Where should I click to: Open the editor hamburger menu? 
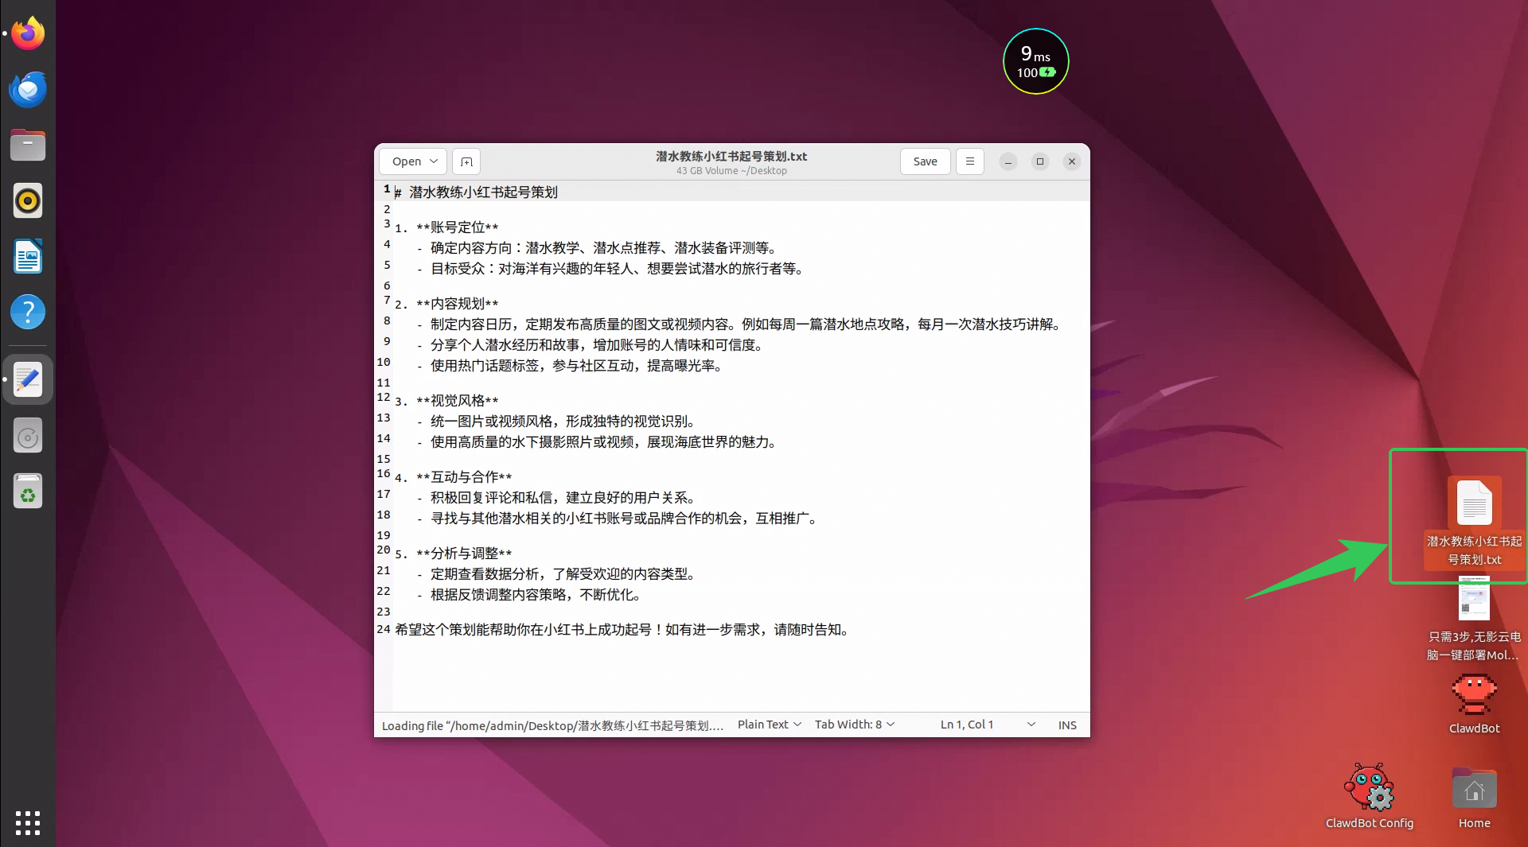click(969, 161)
